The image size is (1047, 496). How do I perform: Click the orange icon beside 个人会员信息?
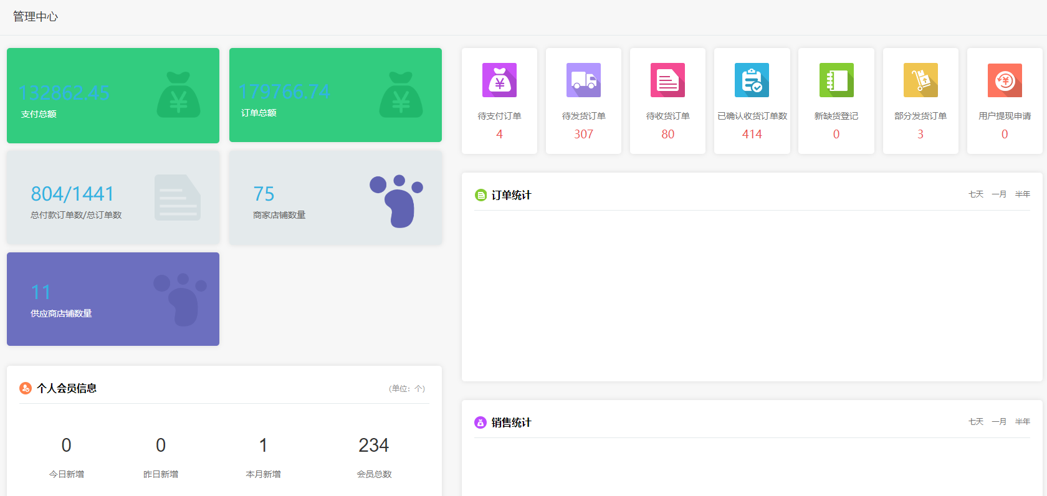[26, 388]
